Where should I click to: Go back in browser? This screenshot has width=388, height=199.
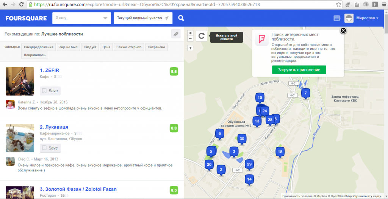(5, 5)
